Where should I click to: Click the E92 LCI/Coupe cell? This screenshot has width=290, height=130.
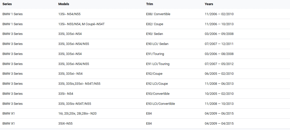click(x=157, y=84)
